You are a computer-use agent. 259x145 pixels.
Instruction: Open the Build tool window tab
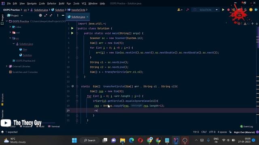coord(40,126)
